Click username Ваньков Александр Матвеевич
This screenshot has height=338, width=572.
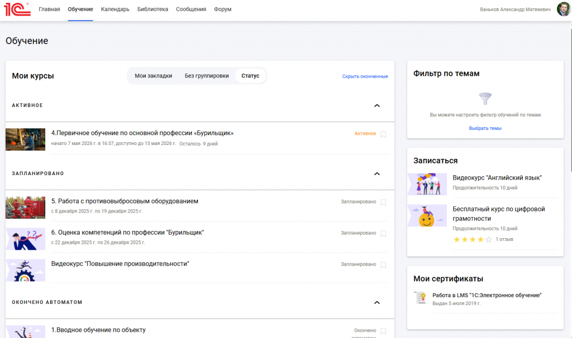[515, 9]
